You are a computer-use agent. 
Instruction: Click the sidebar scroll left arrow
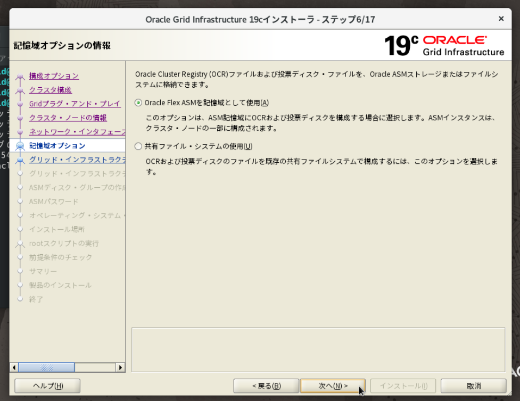pyautogui.click(x=14, y=367)
